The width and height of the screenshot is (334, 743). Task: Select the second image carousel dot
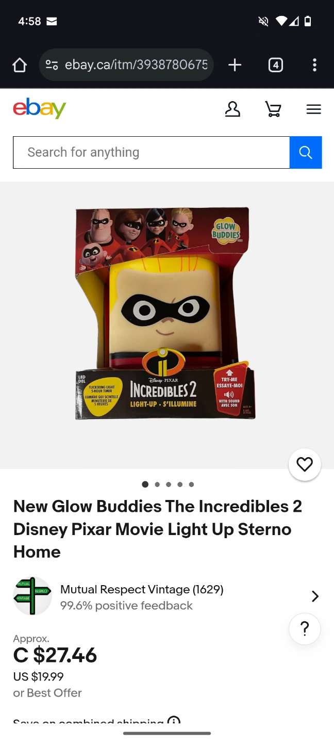pos(157,484)
